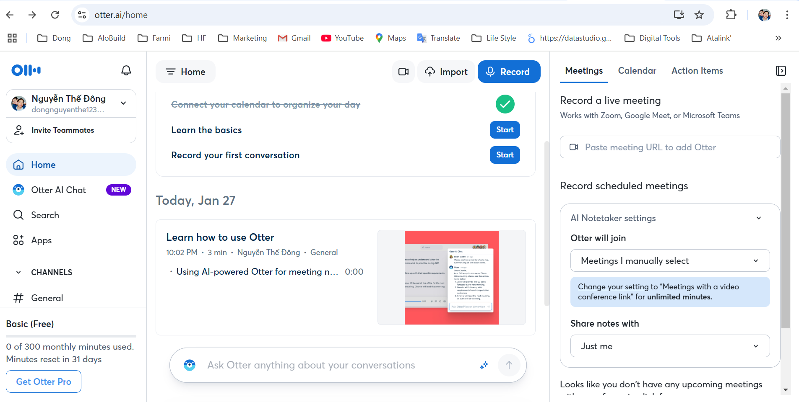Open the AloBuild bookmark folder
Screen dimensions: 799x402
[x=104, y=38]
